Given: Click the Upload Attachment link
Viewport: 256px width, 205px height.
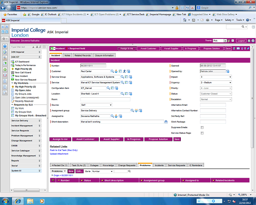Looking at the screenshot, I should click(59, 154).
